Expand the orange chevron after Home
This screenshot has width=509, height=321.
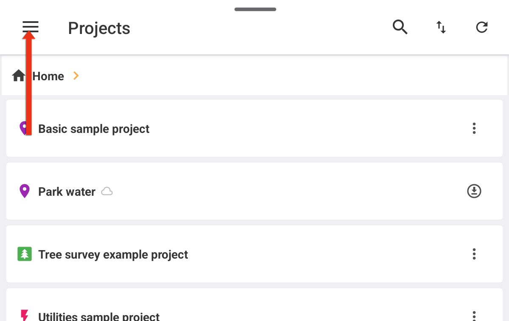point(76,76)
